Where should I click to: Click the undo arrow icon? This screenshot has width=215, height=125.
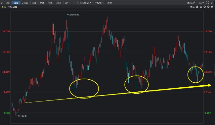(201, 7)
